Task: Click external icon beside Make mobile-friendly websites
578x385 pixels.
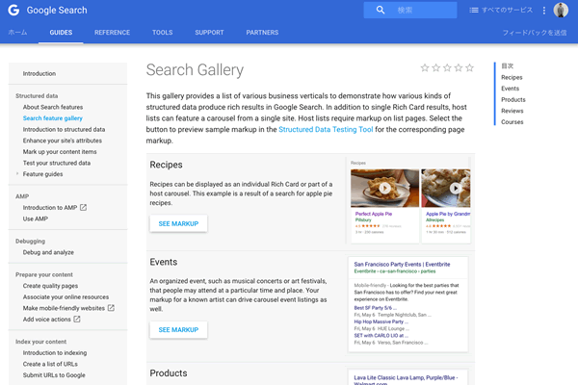Action: pyautogui.click(x=111, y=308)
